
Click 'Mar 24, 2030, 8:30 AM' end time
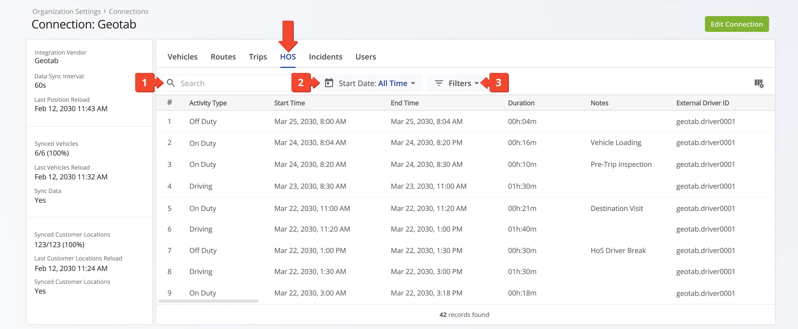(x=427, y=164)
